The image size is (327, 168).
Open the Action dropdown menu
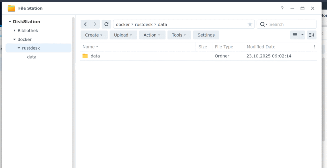pos(152,35)
